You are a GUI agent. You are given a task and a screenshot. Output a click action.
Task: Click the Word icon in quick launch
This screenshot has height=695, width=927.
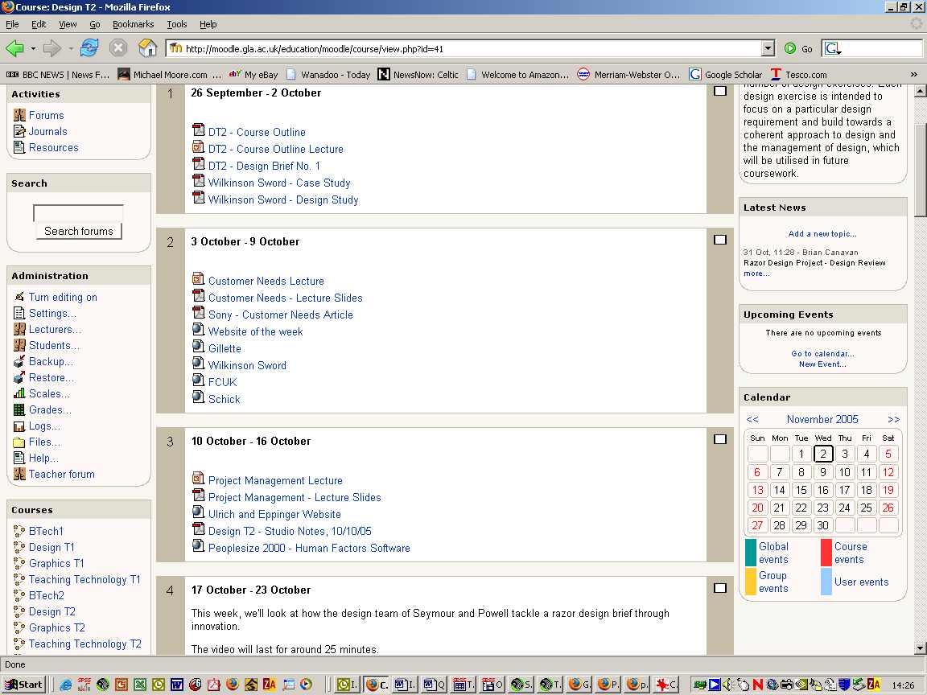pos(177,685)
